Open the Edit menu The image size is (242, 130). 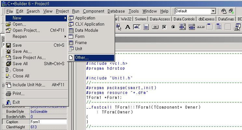pos(20,11)
